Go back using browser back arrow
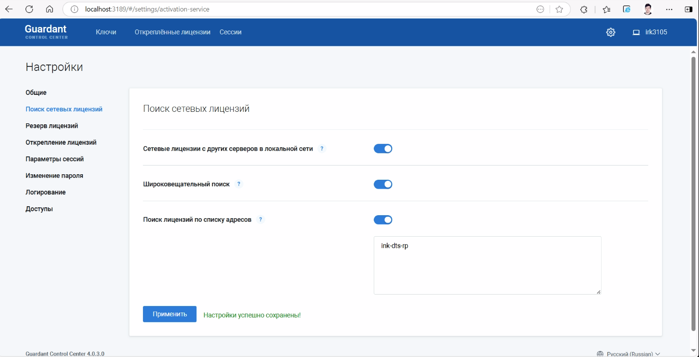Viewport: 699px width, 357px height. 9,9
